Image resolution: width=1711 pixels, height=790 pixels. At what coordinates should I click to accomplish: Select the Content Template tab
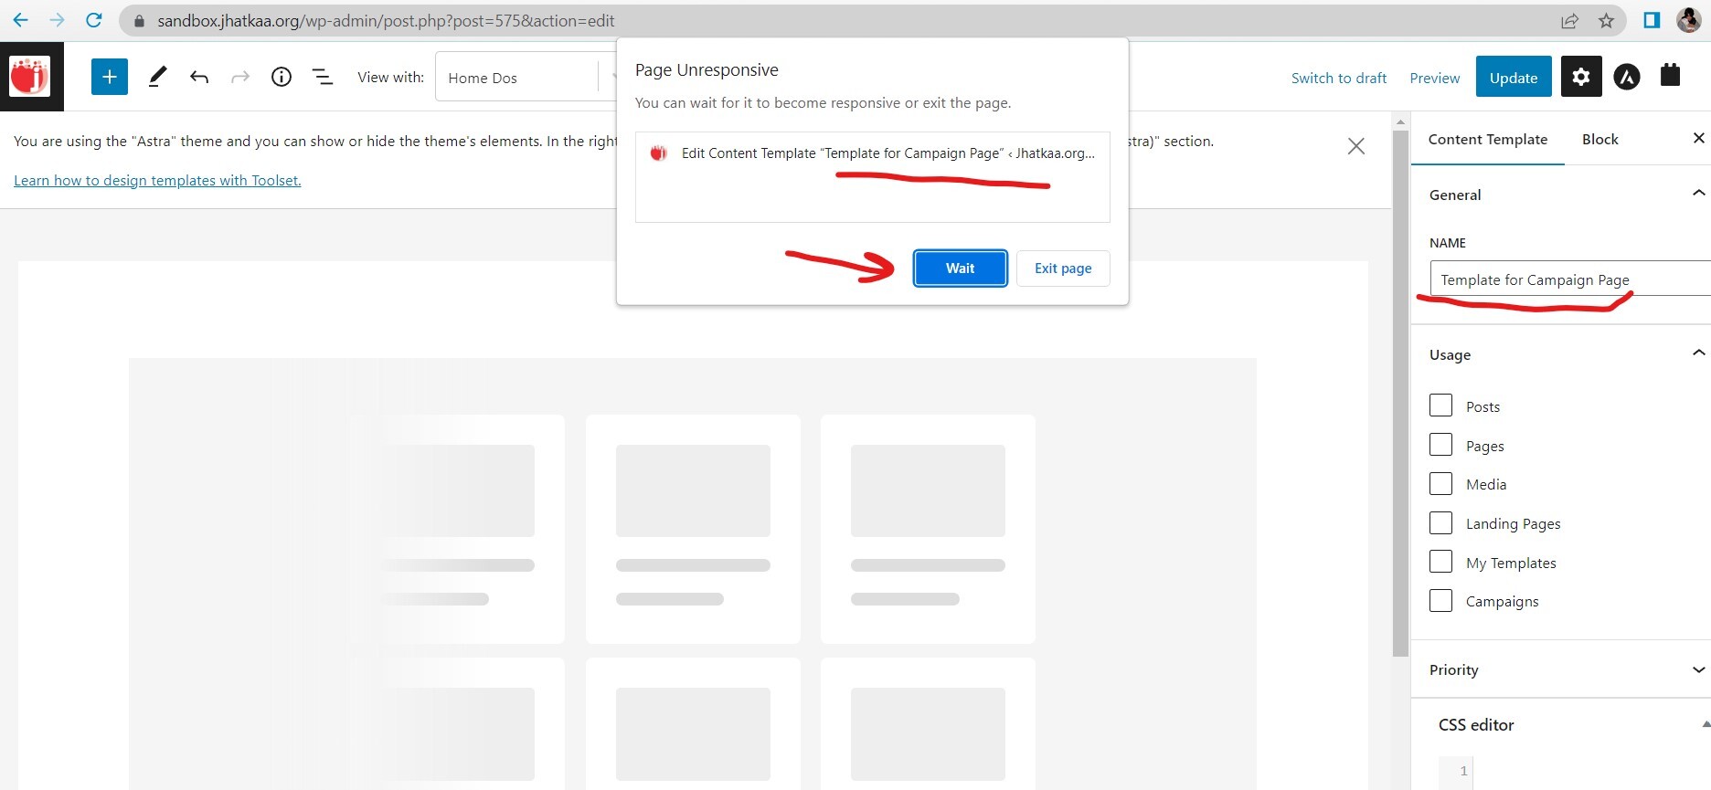click(1487, 139)
